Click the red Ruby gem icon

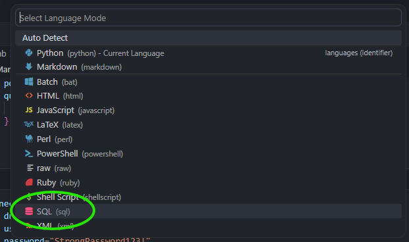click(29, 182)
